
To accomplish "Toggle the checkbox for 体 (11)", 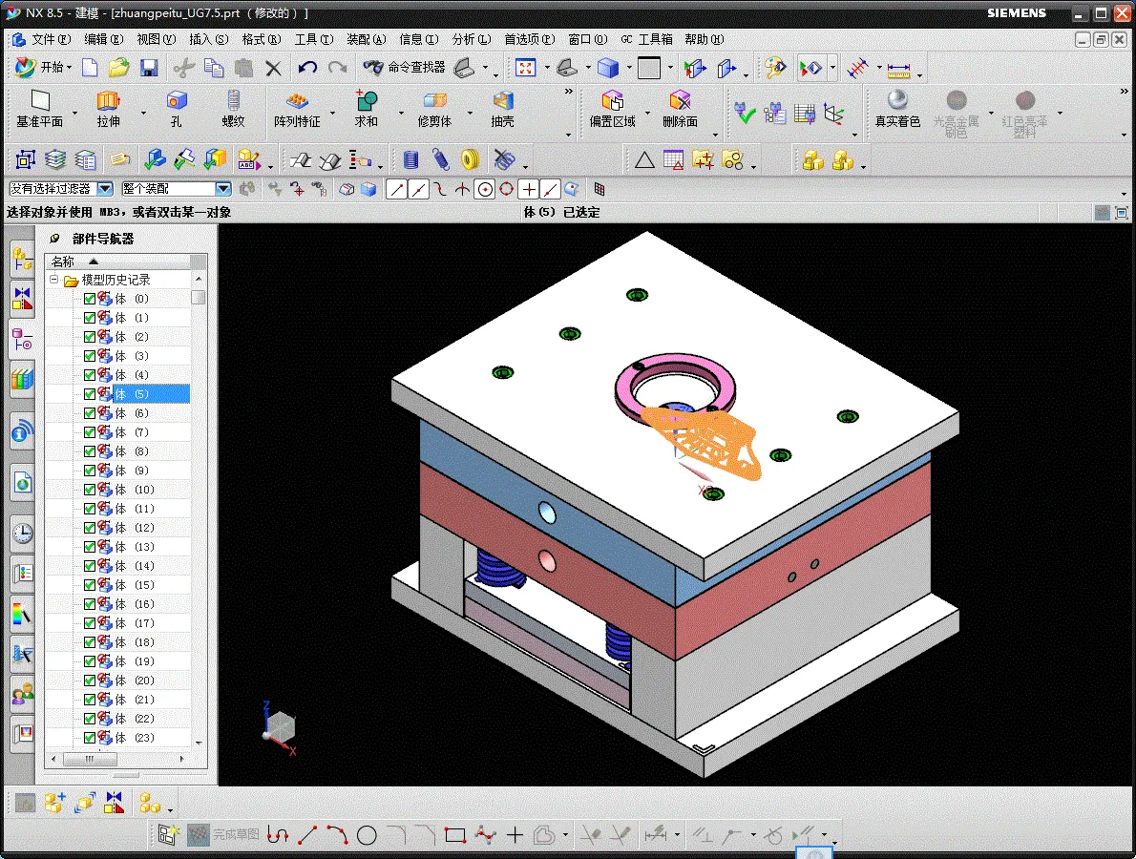I will (90, 509).
